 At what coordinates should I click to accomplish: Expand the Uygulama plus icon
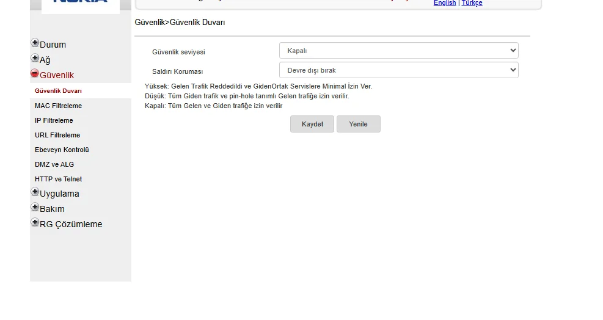coord(35,192)
